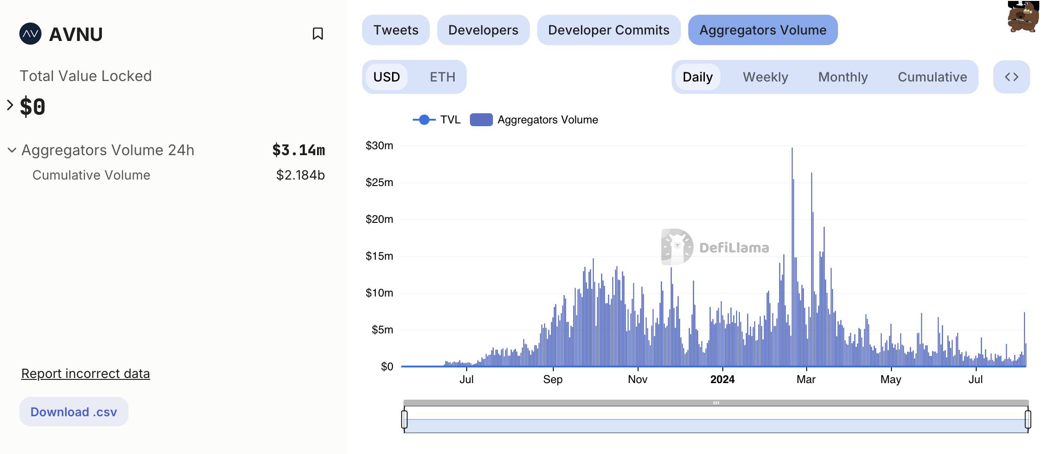Click the May x-axis label
Viewport: 1043px width, 454px height.
(x=891, y=379)
